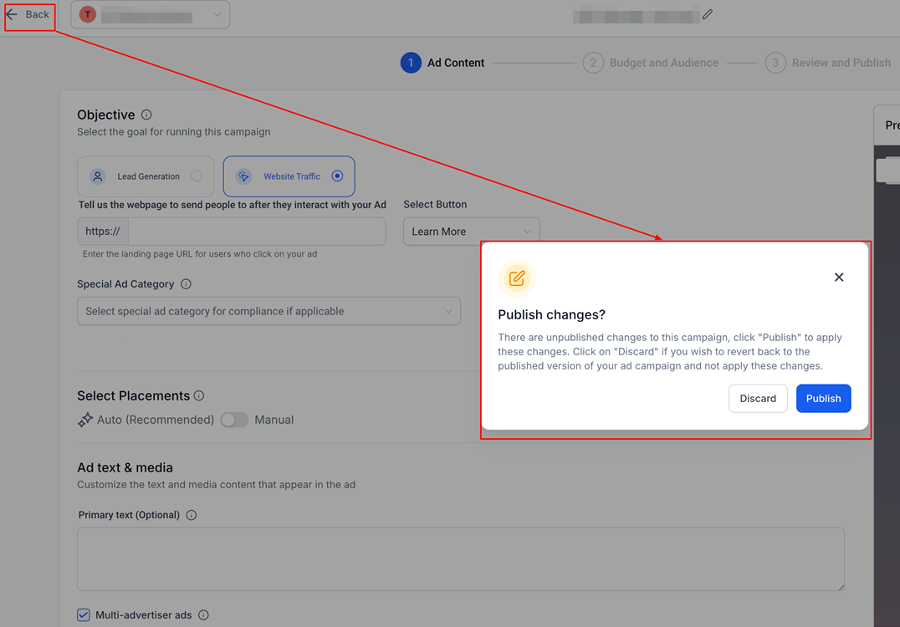Edit campaign name with pencil icon
The width and height of the screenshot is (900, 627).
(x=707, y=14)
